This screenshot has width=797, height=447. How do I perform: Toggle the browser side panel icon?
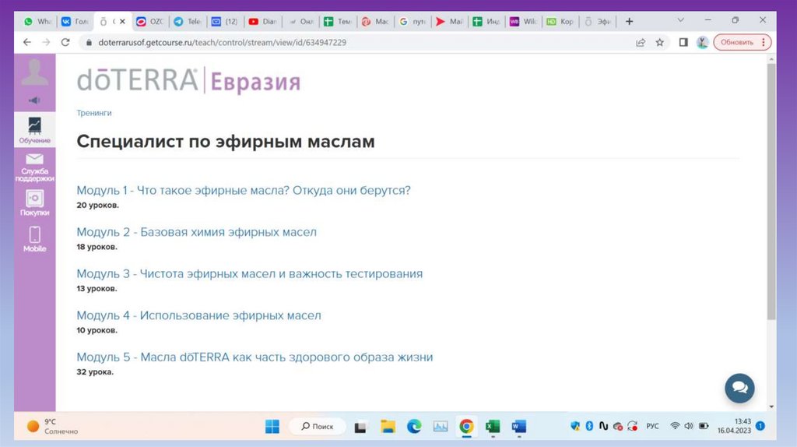[683, 42]
